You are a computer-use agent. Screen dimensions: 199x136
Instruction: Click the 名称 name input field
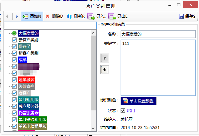158,34
